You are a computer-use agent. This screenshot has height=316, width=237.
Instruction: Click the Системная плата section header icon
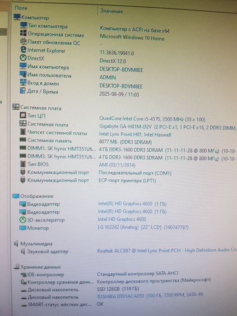pyautogui.click(x=16, y=107)
